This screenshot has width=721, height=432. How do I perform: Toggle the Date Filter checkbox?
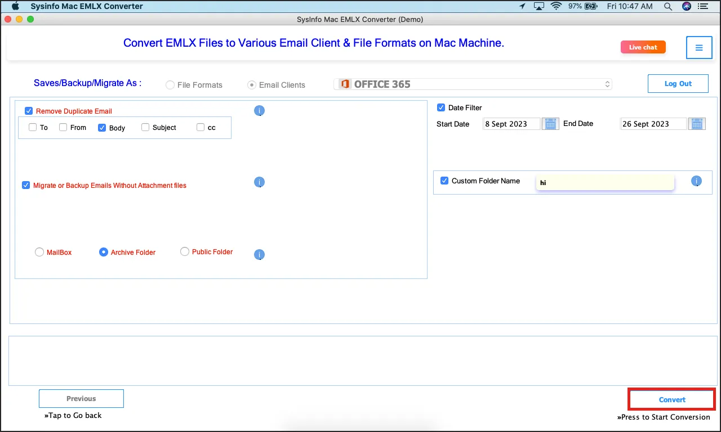[441, 107]
